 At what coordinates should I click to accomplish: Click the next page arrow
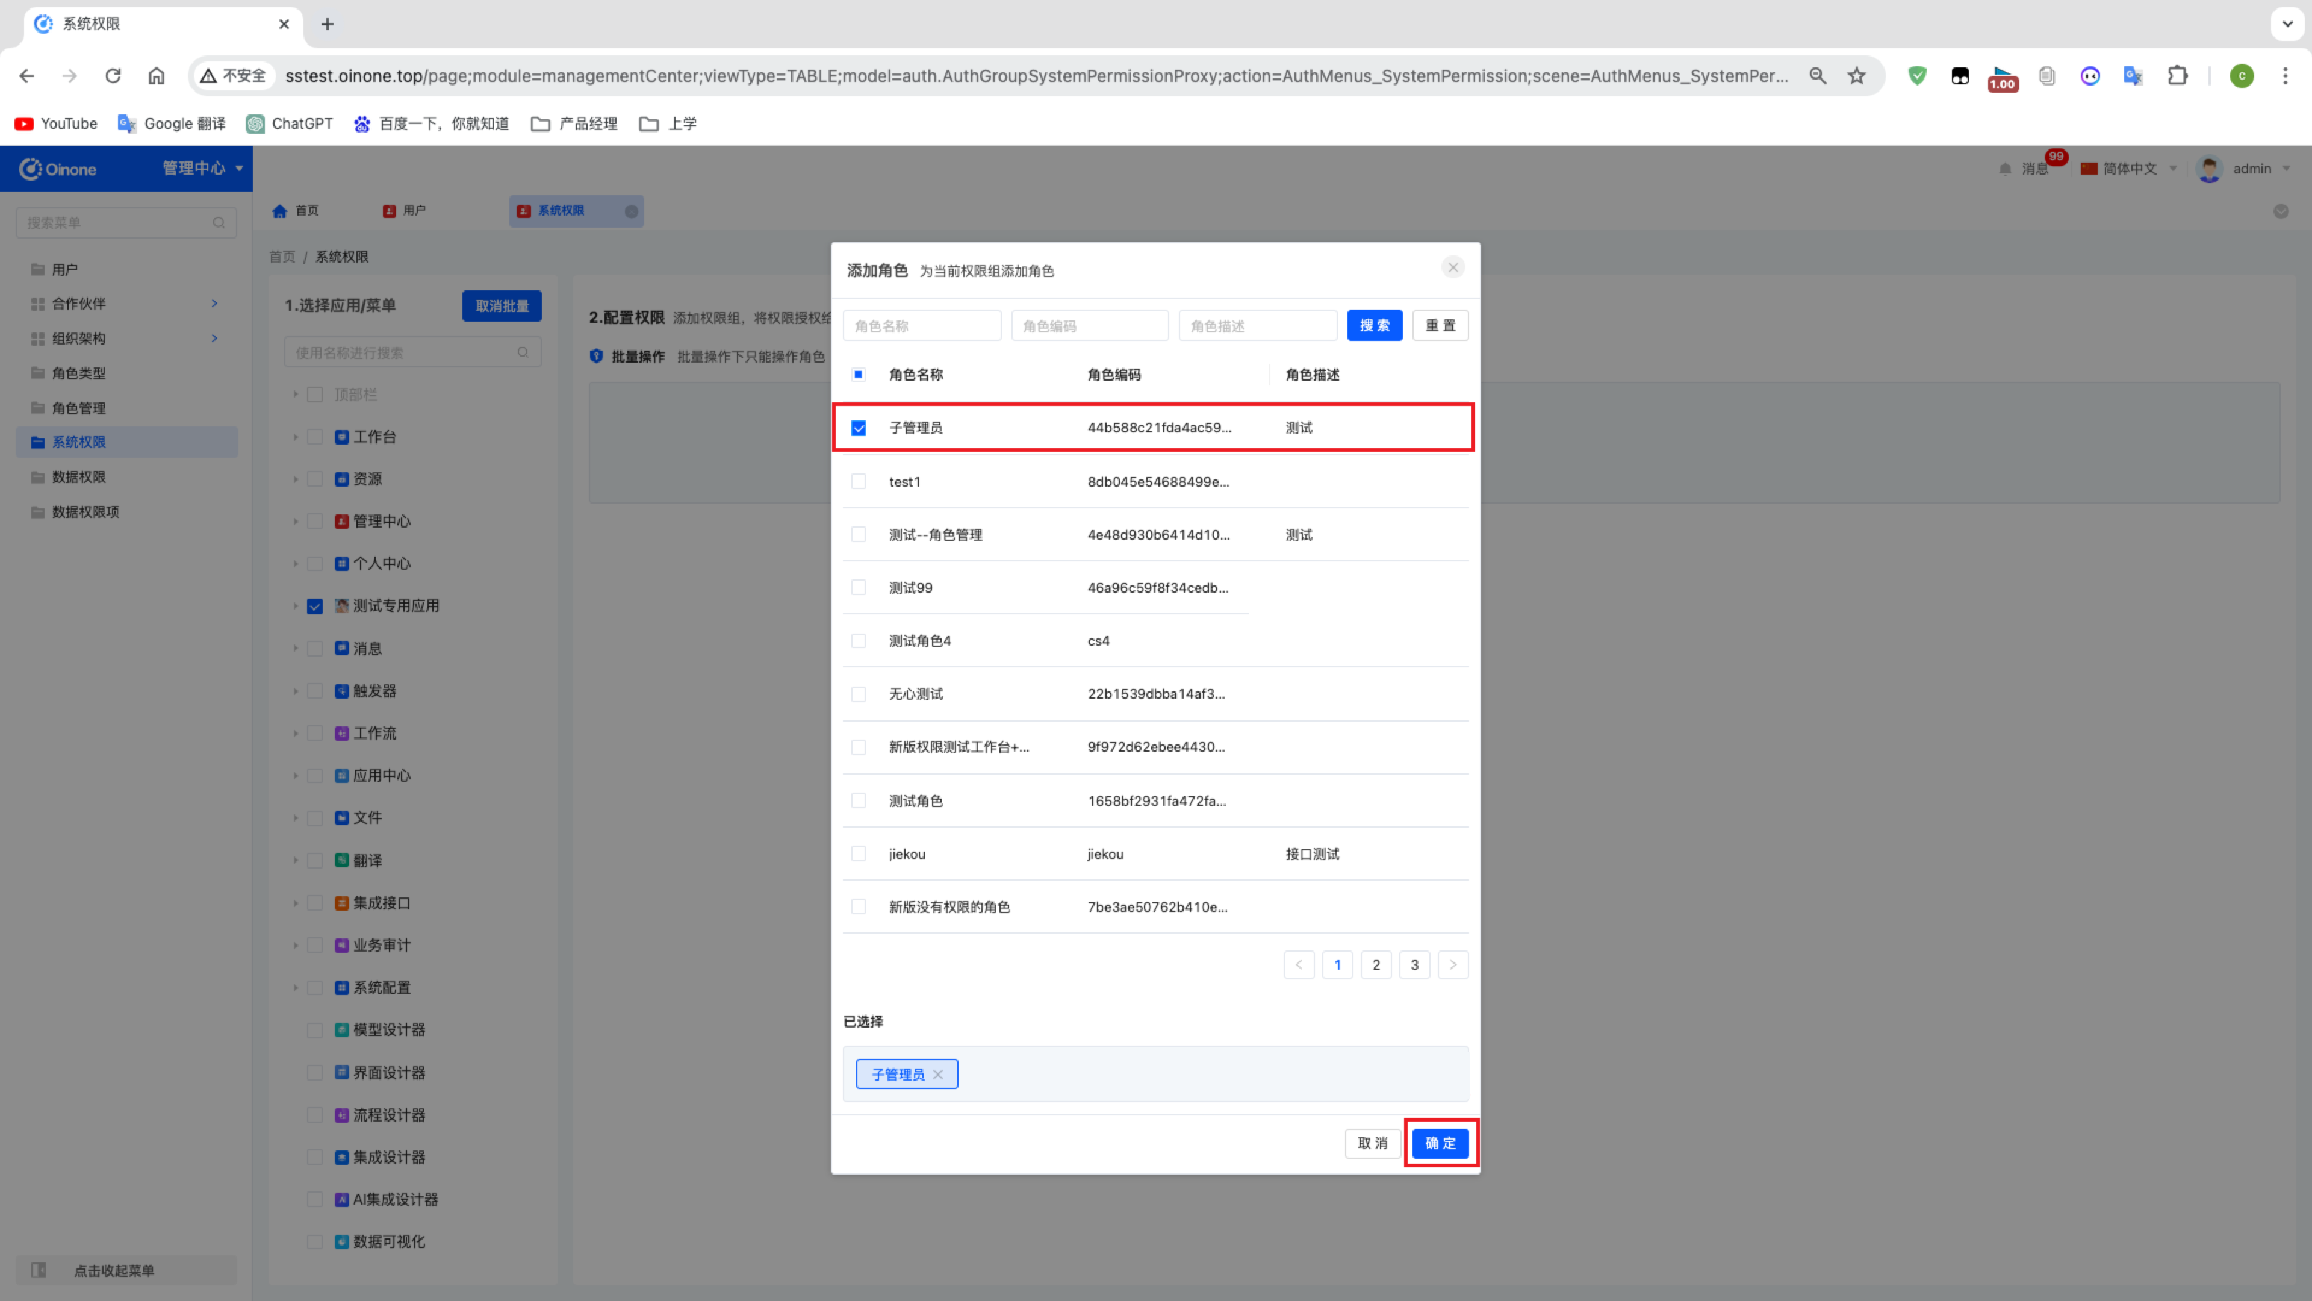1453,965
